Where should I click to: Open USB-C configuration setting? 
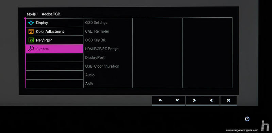102,66
